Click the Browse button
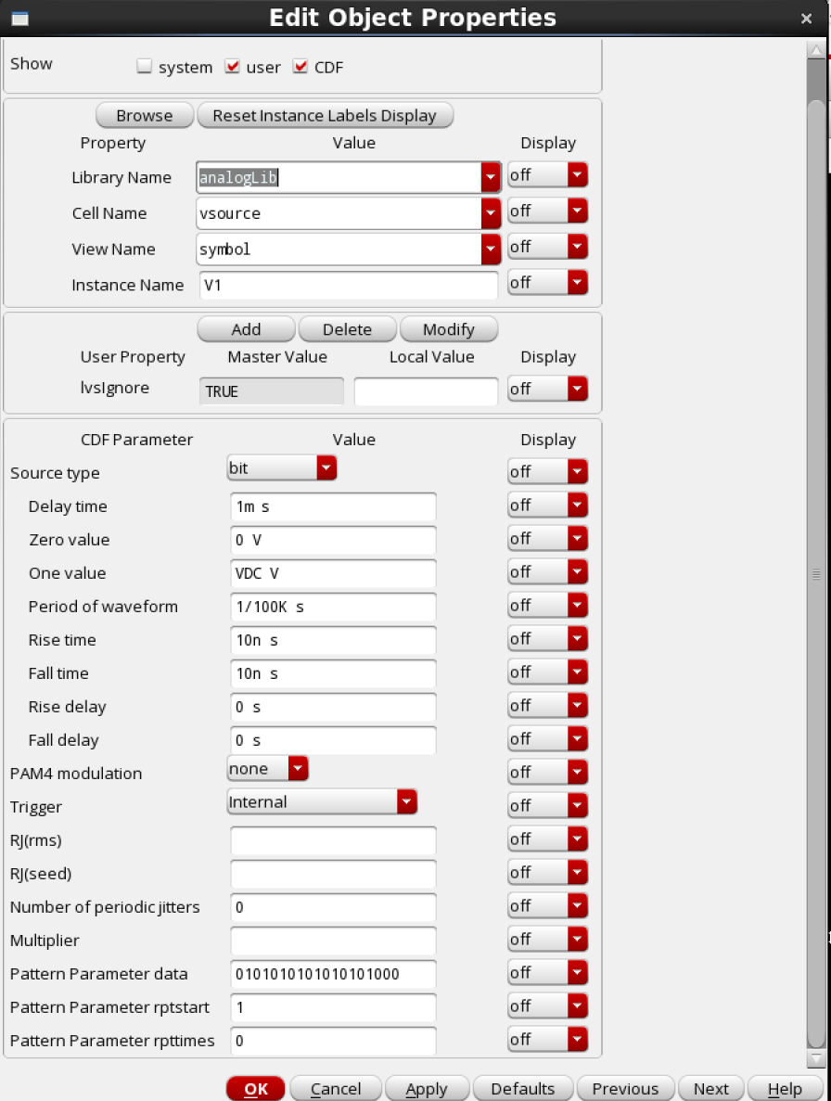 coord(144,116)
